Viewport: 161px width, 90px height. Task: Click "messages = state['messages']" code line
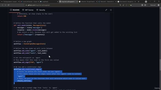click(30, 28)
